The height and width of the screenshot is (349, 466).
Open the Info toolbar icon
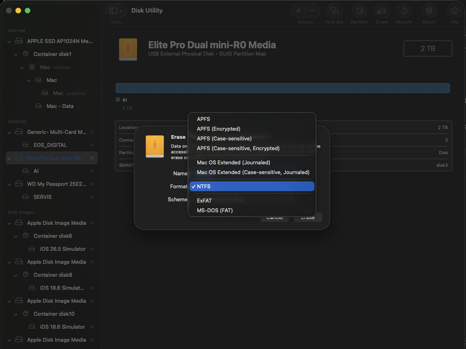(454, 11)
